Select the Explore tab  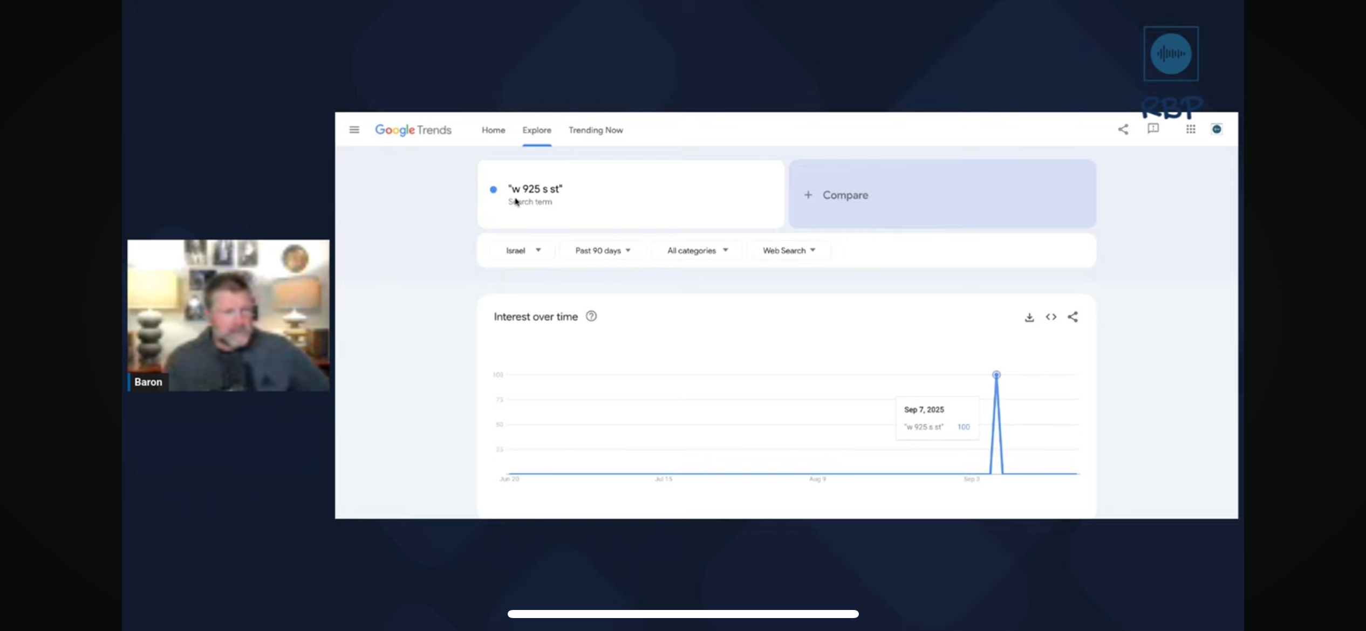(x=537, y=130)
